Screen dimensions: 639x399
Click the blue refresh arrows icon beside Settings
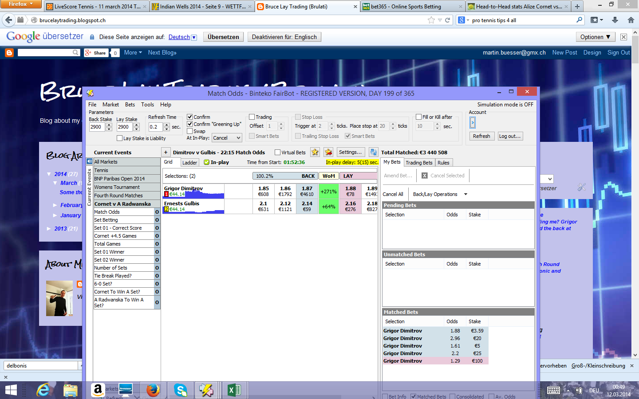point(373,152)
